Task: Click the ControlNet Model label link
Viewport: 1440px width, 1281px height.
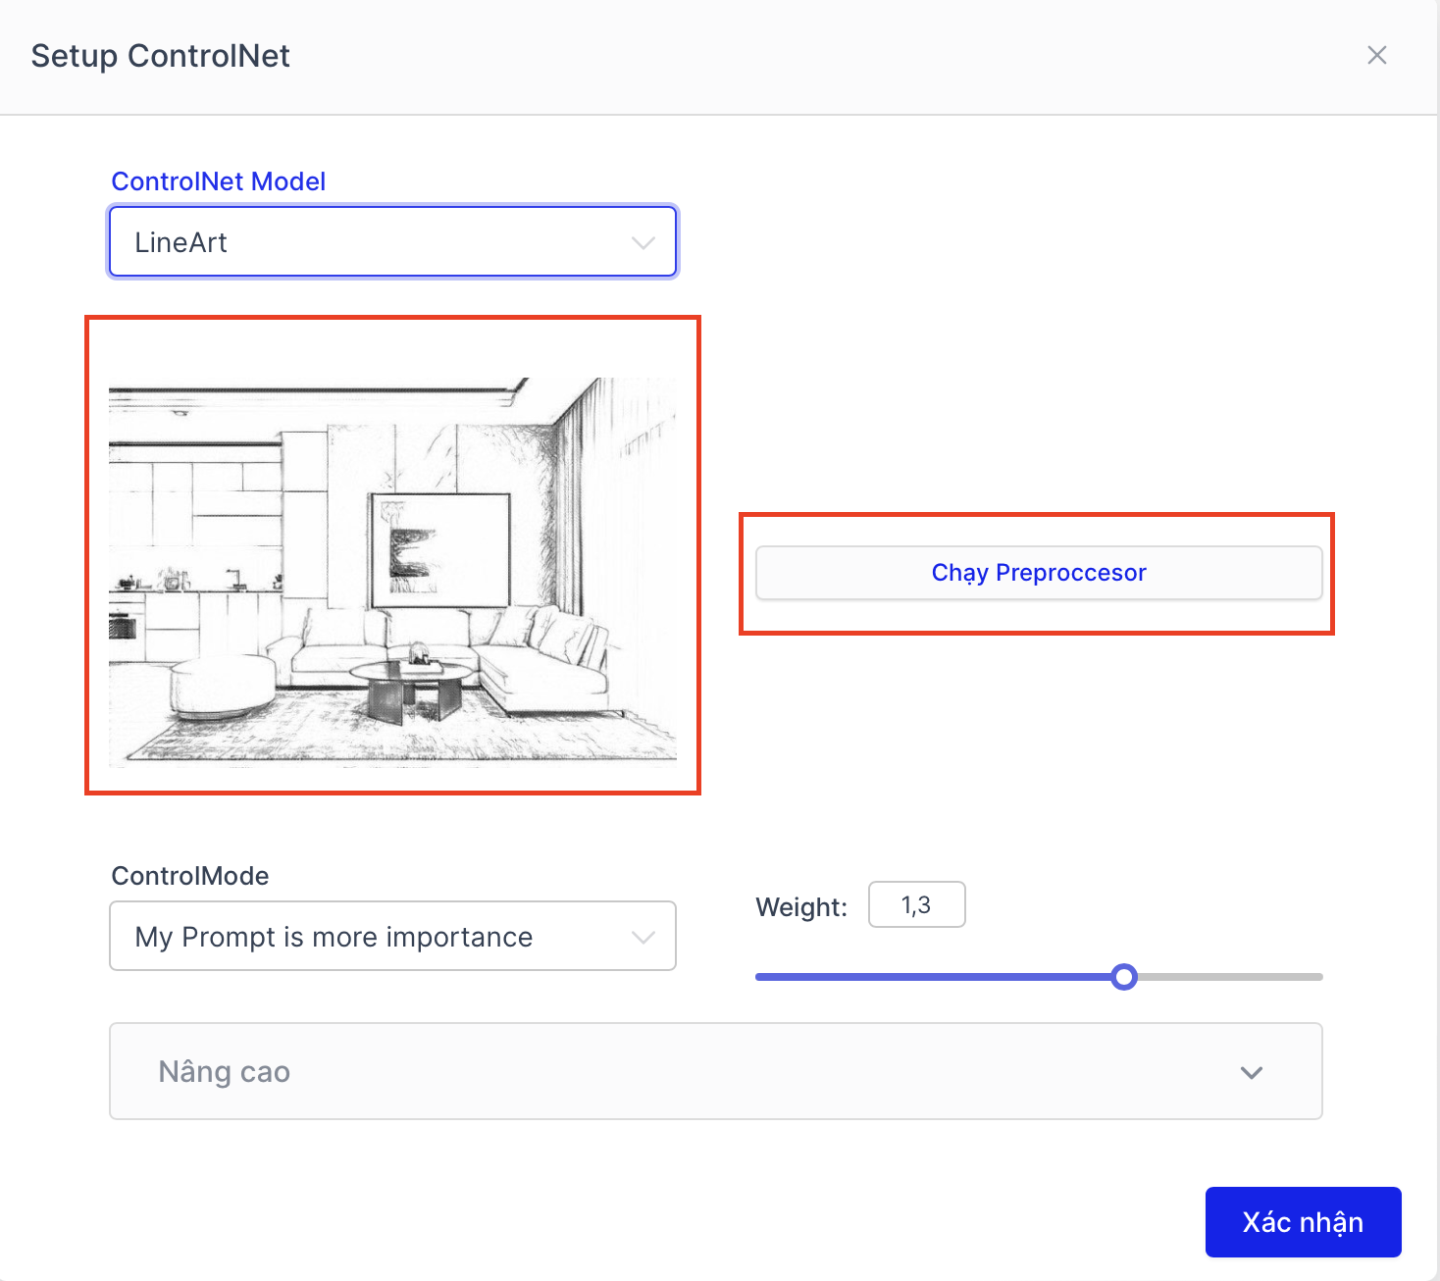Action: (x=219, y=180)
